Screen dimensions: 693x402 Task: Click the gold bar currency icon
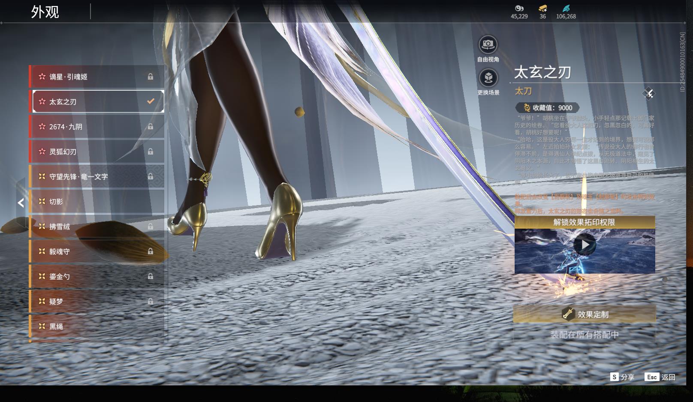(542, 8)
